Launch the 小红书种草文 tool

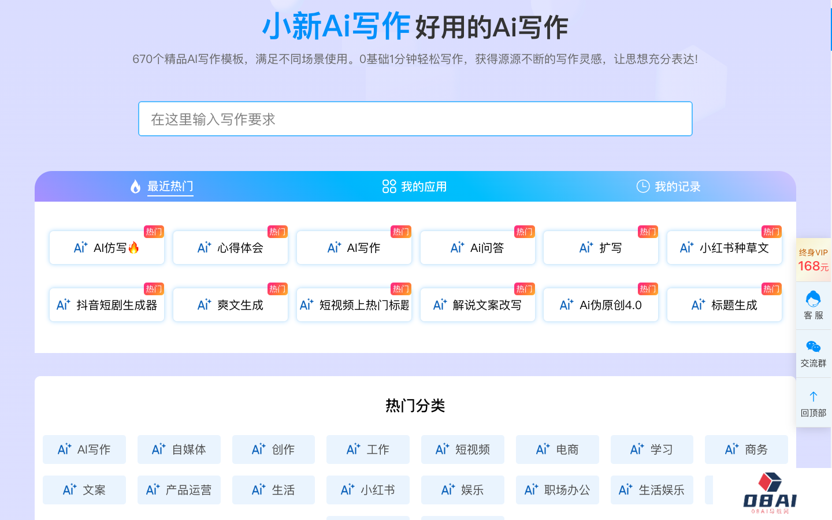point(725,248)
